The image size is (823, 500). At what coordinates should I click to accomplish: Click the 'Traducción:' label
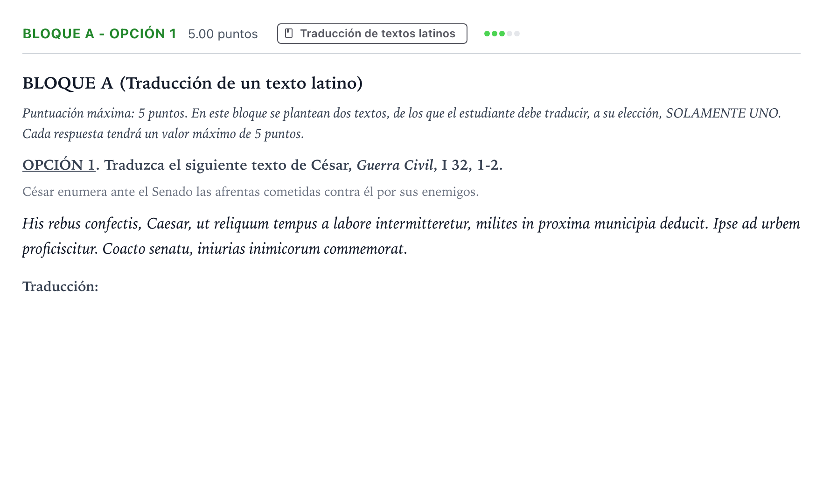click(60, 286)
